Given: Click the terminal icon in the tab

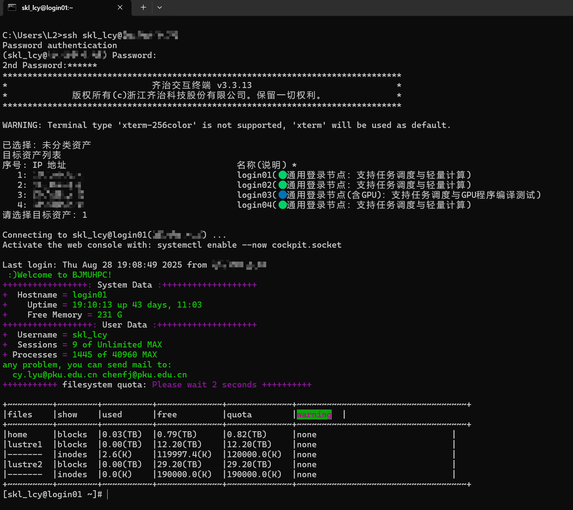Looking at the screenshot, I should pos(12,7).
